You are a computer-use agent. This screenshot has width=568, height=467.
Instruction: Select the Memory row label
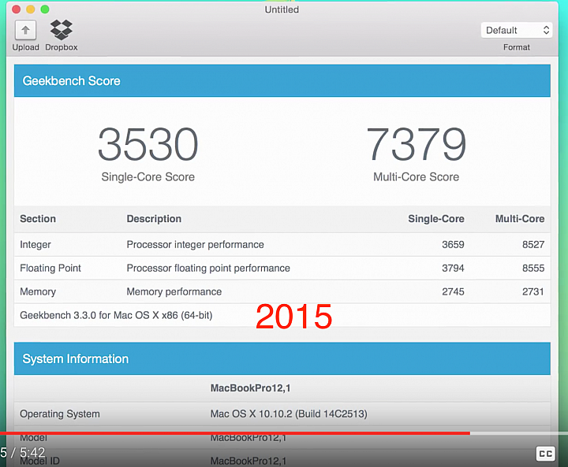pos(38,291)
